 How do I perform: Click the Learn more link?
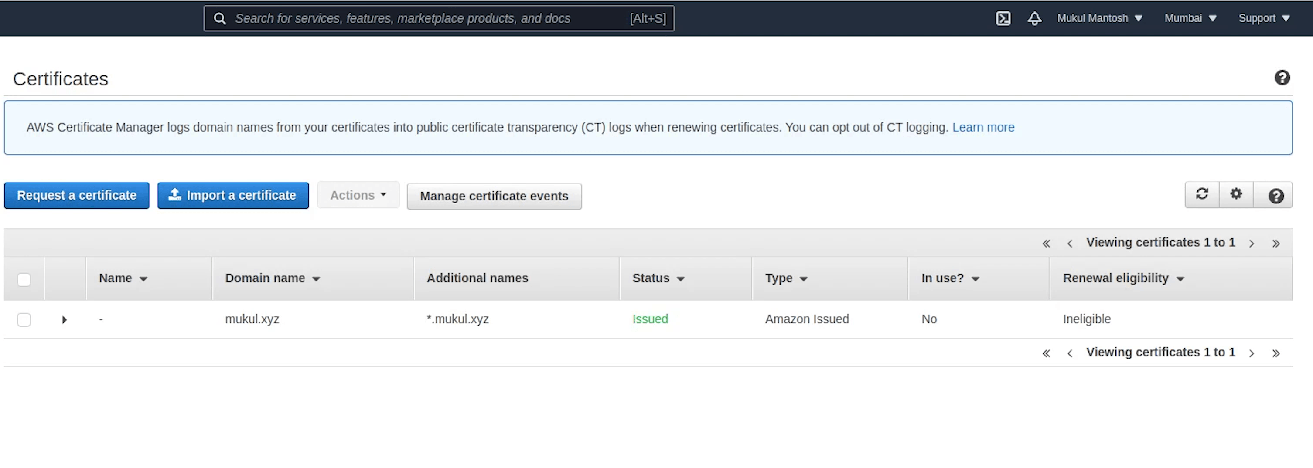(983, 127)
